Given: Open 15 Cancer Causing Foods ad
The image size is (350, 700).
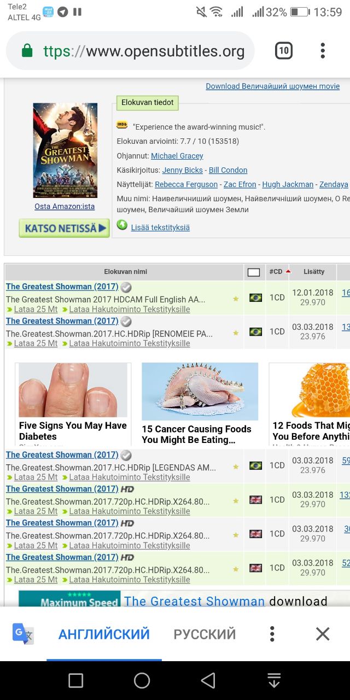Looking at the screenshot, I should [x=200, y=404].
